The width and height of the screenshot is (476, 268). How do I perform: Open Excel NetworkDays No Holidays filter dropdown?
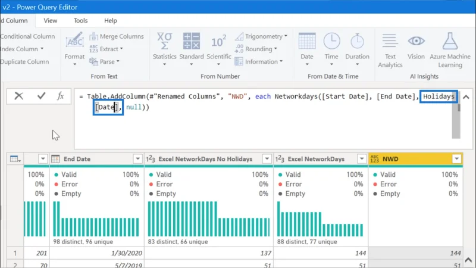[x=267, y=159]
